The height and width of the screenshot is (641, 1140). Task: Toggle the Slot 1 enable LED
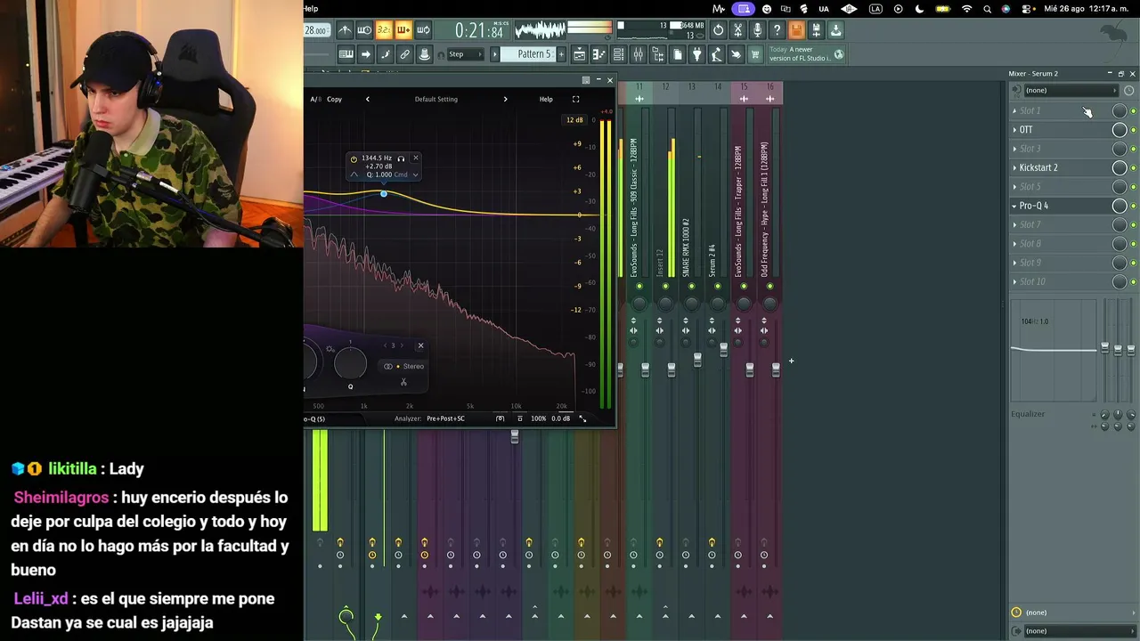point(1133,111)
